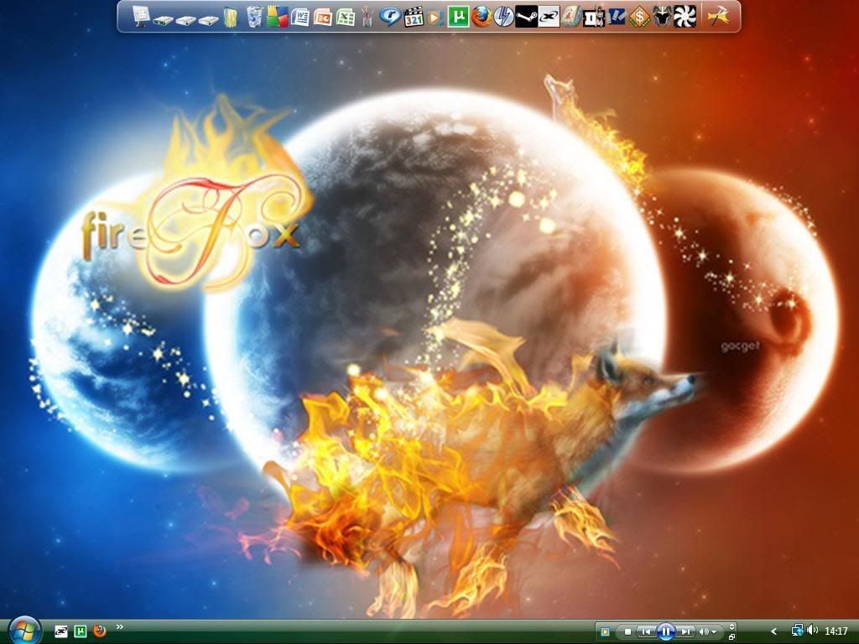Launch Excel from the dock
The height and width of the screenshot is (644, 859).
345,17
